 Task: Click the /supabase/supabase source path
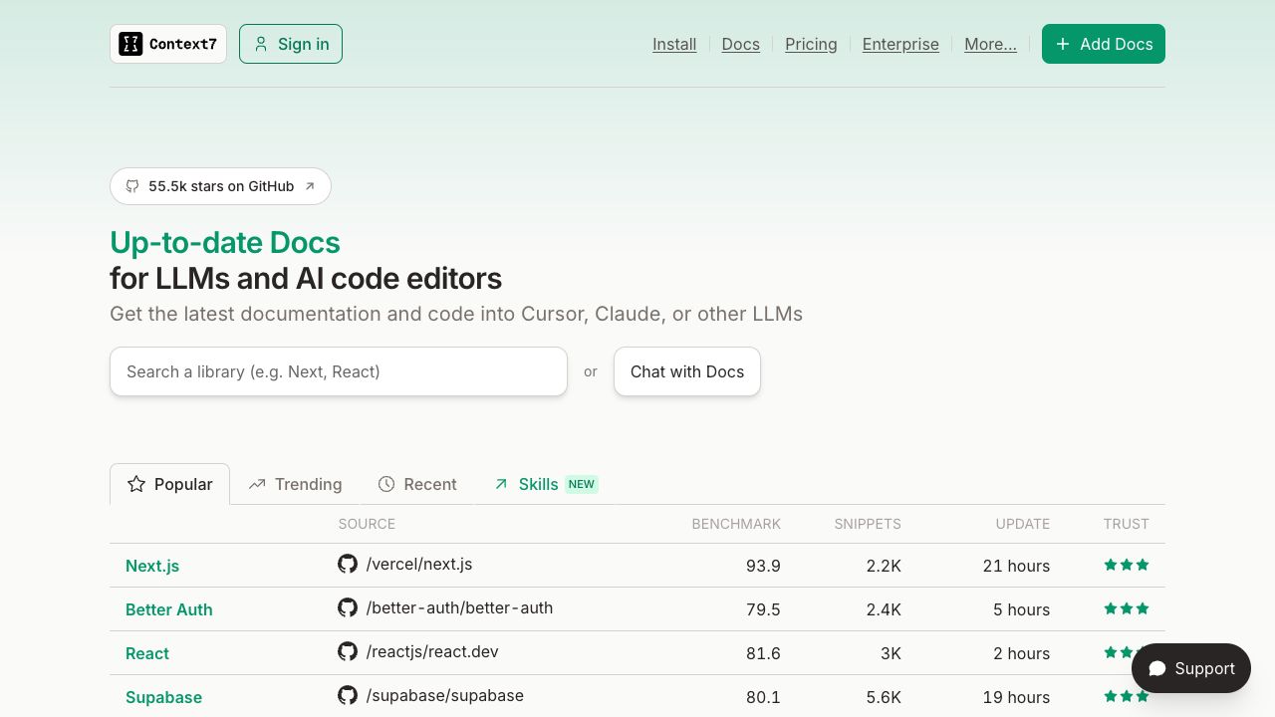coord(445,695)
